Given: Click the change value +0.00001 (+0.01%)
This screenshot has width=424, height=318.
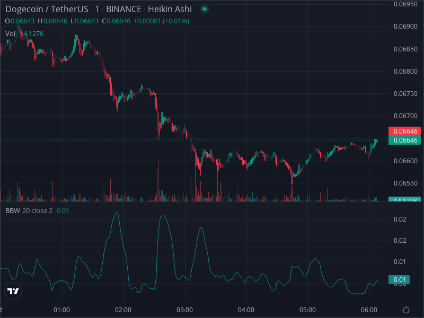Looking at the screenshot, I should tap(162, 21).
